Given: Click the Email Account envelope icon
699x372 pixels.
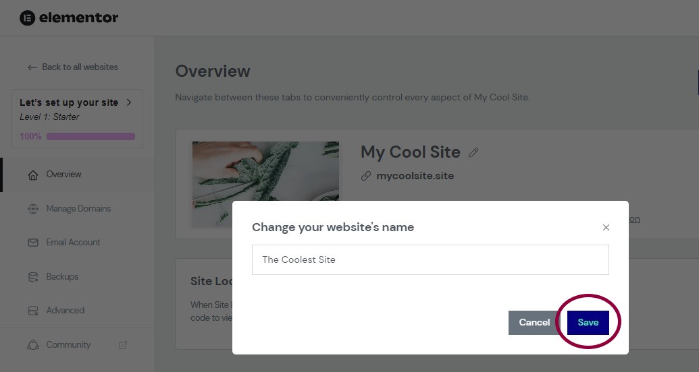Looking at the screenshot, I should point(33,243).
